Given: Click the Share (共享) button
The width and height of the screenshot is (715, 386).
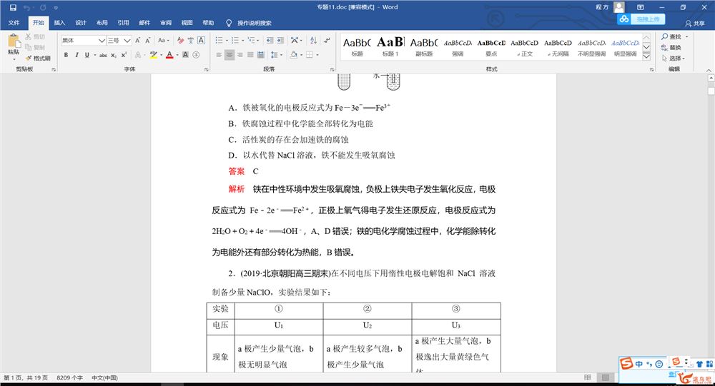Looking at the screenshot, I should [x=696, y=23].
